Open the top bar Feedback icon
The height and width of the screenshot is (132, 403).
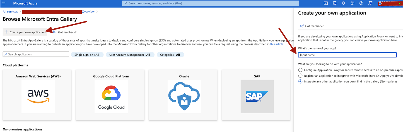370,3
